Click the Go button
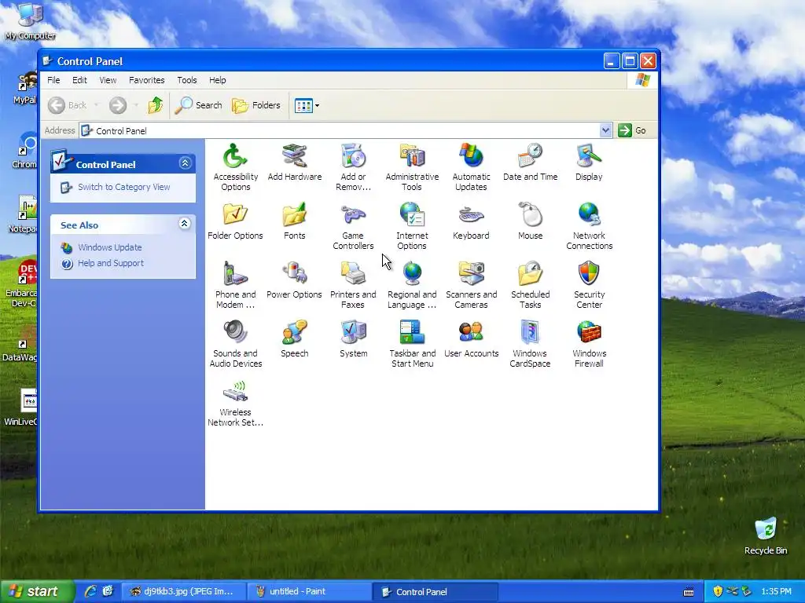The height and width of the screenshot is (603, 805). (633, 130)
